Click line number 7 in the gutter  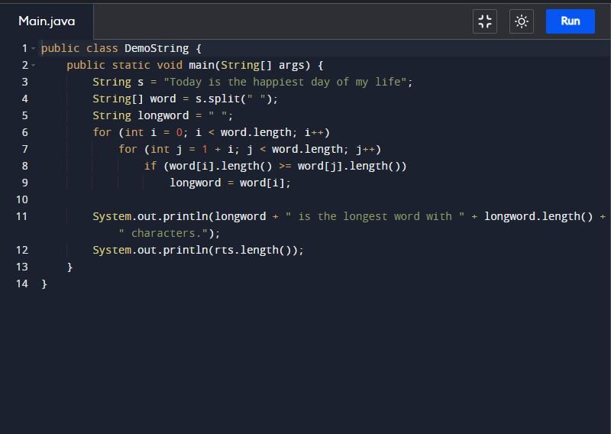tap(25, 149)
